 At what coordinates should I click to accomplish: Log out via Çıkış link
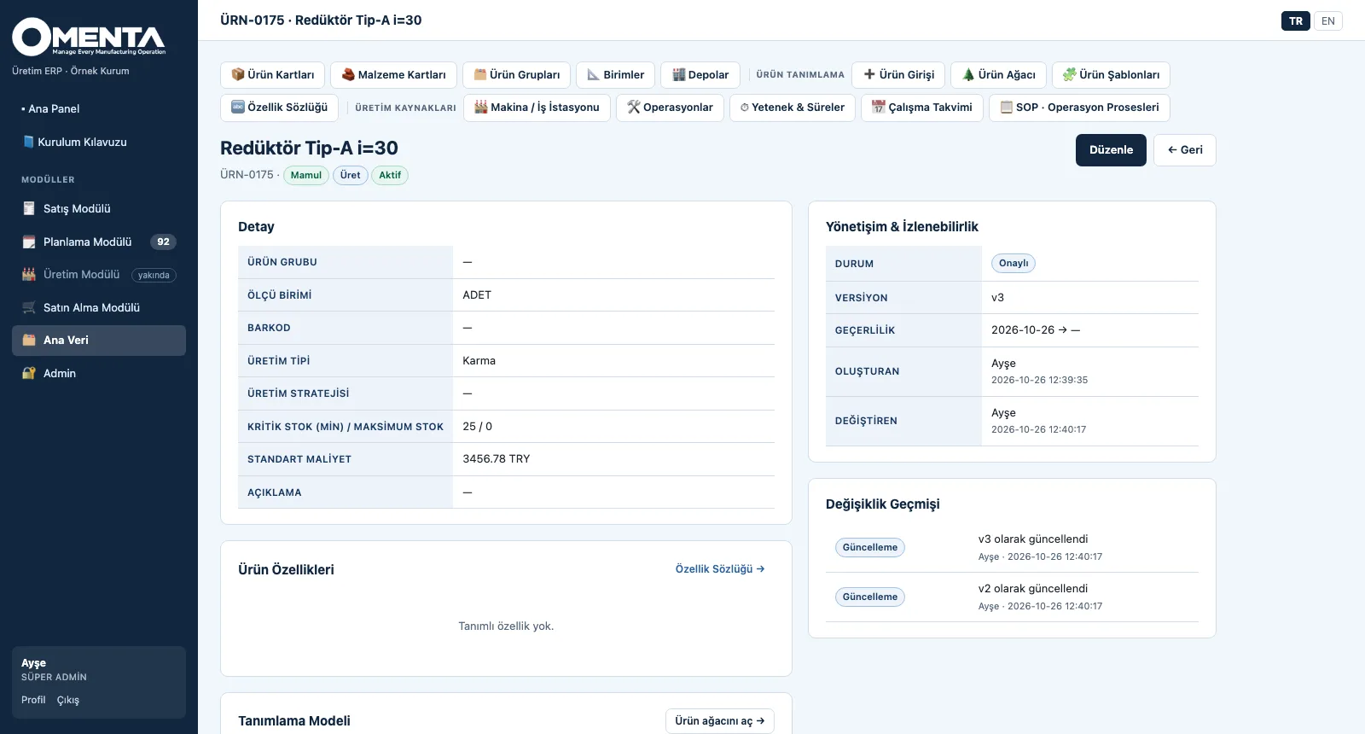pos(68,700)
